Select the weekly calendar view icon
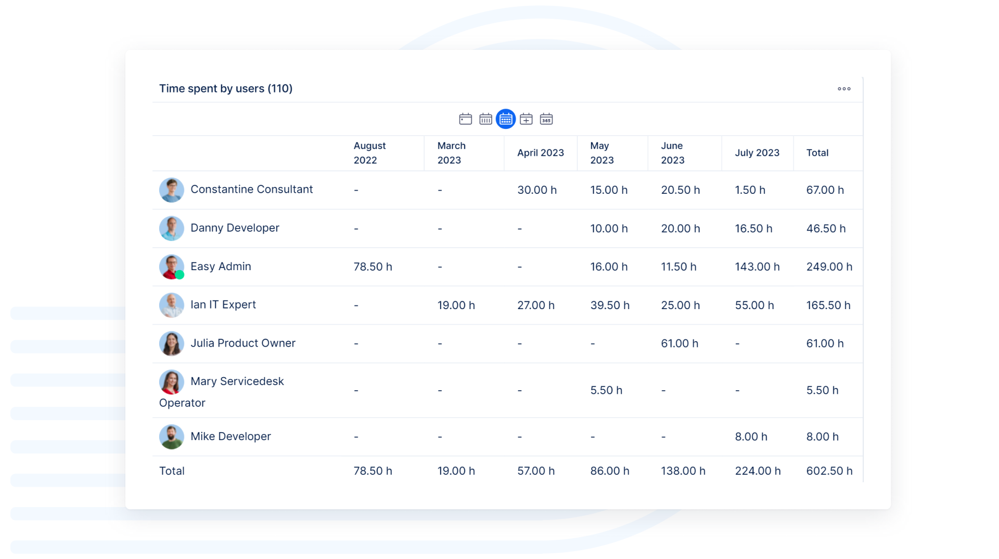Image resolution: width=999 pixels, height=559 pixels. (485, 119)
